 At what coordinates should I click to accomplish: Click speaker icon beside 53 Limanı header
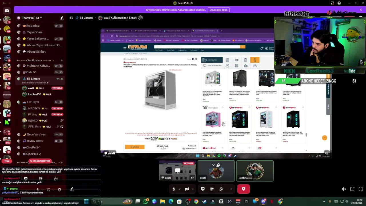71,18
